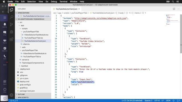This screenshot has width=182, height=102.
Task: Open the Debug menu
Action: (54, 2)
